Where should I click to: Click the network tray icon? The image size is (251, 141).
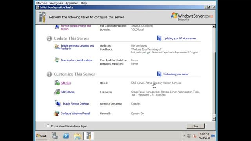pos(189,136)
